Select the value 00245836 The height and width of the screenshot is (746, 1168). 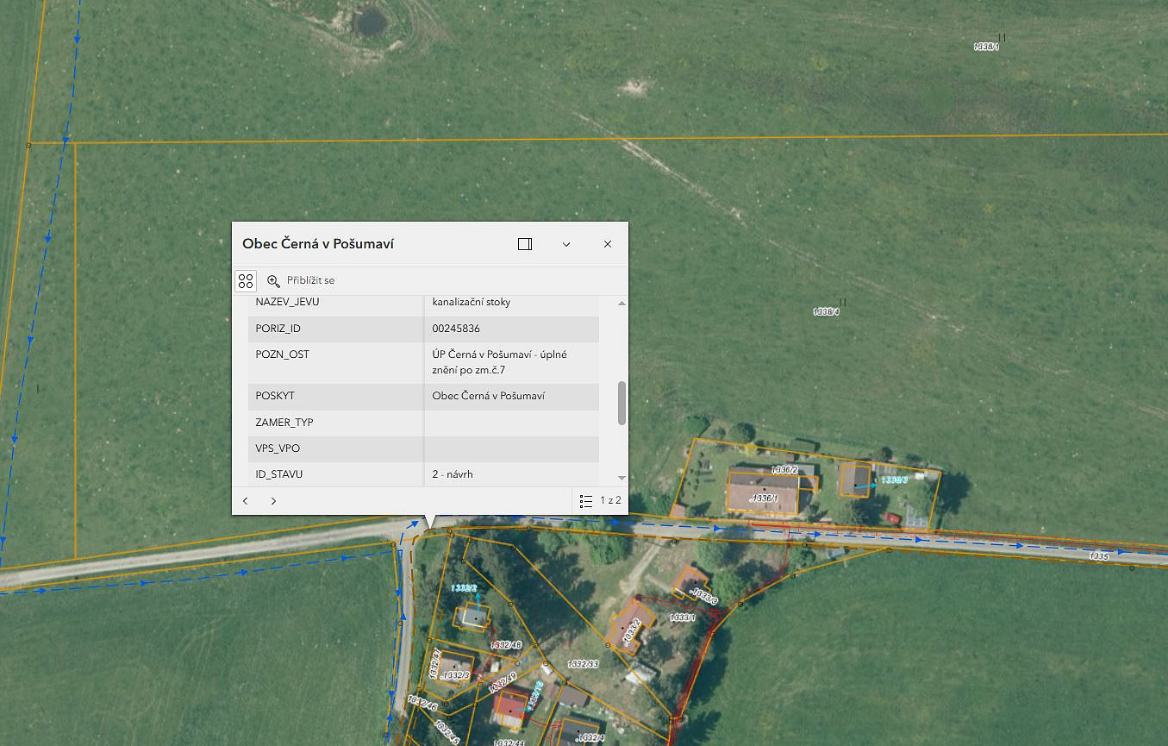tap(456, 329)
